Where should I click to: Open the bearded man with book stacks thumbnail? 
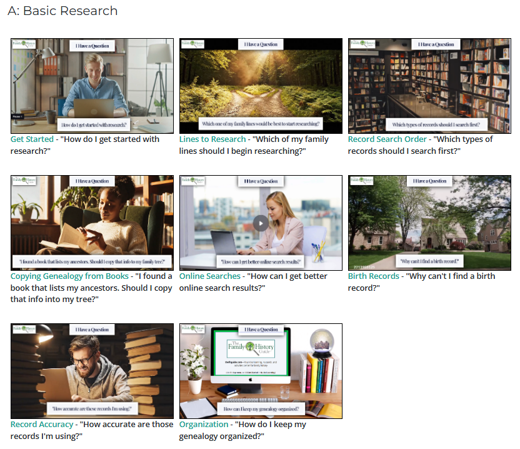[x=92, y=370]
